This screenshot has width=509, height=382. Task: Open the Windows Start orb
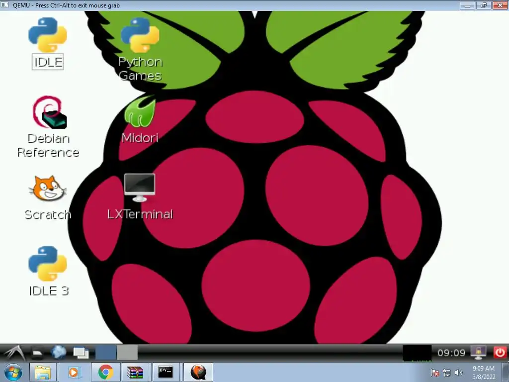(x=13, y=372)
